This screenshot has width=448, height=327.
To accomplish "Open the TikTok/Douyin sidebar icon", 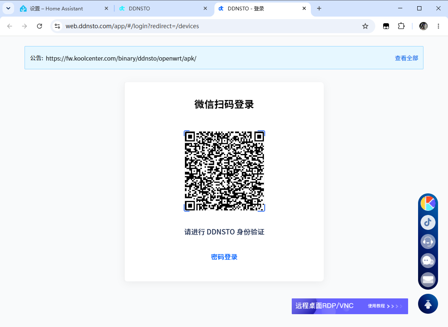I will coord(428,222).
